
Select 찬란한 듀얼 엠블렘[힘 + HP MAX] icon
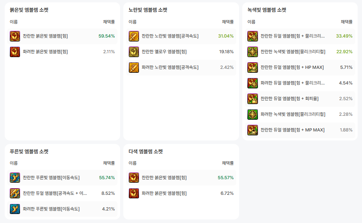pyautogui.click(x=252, y=67)
